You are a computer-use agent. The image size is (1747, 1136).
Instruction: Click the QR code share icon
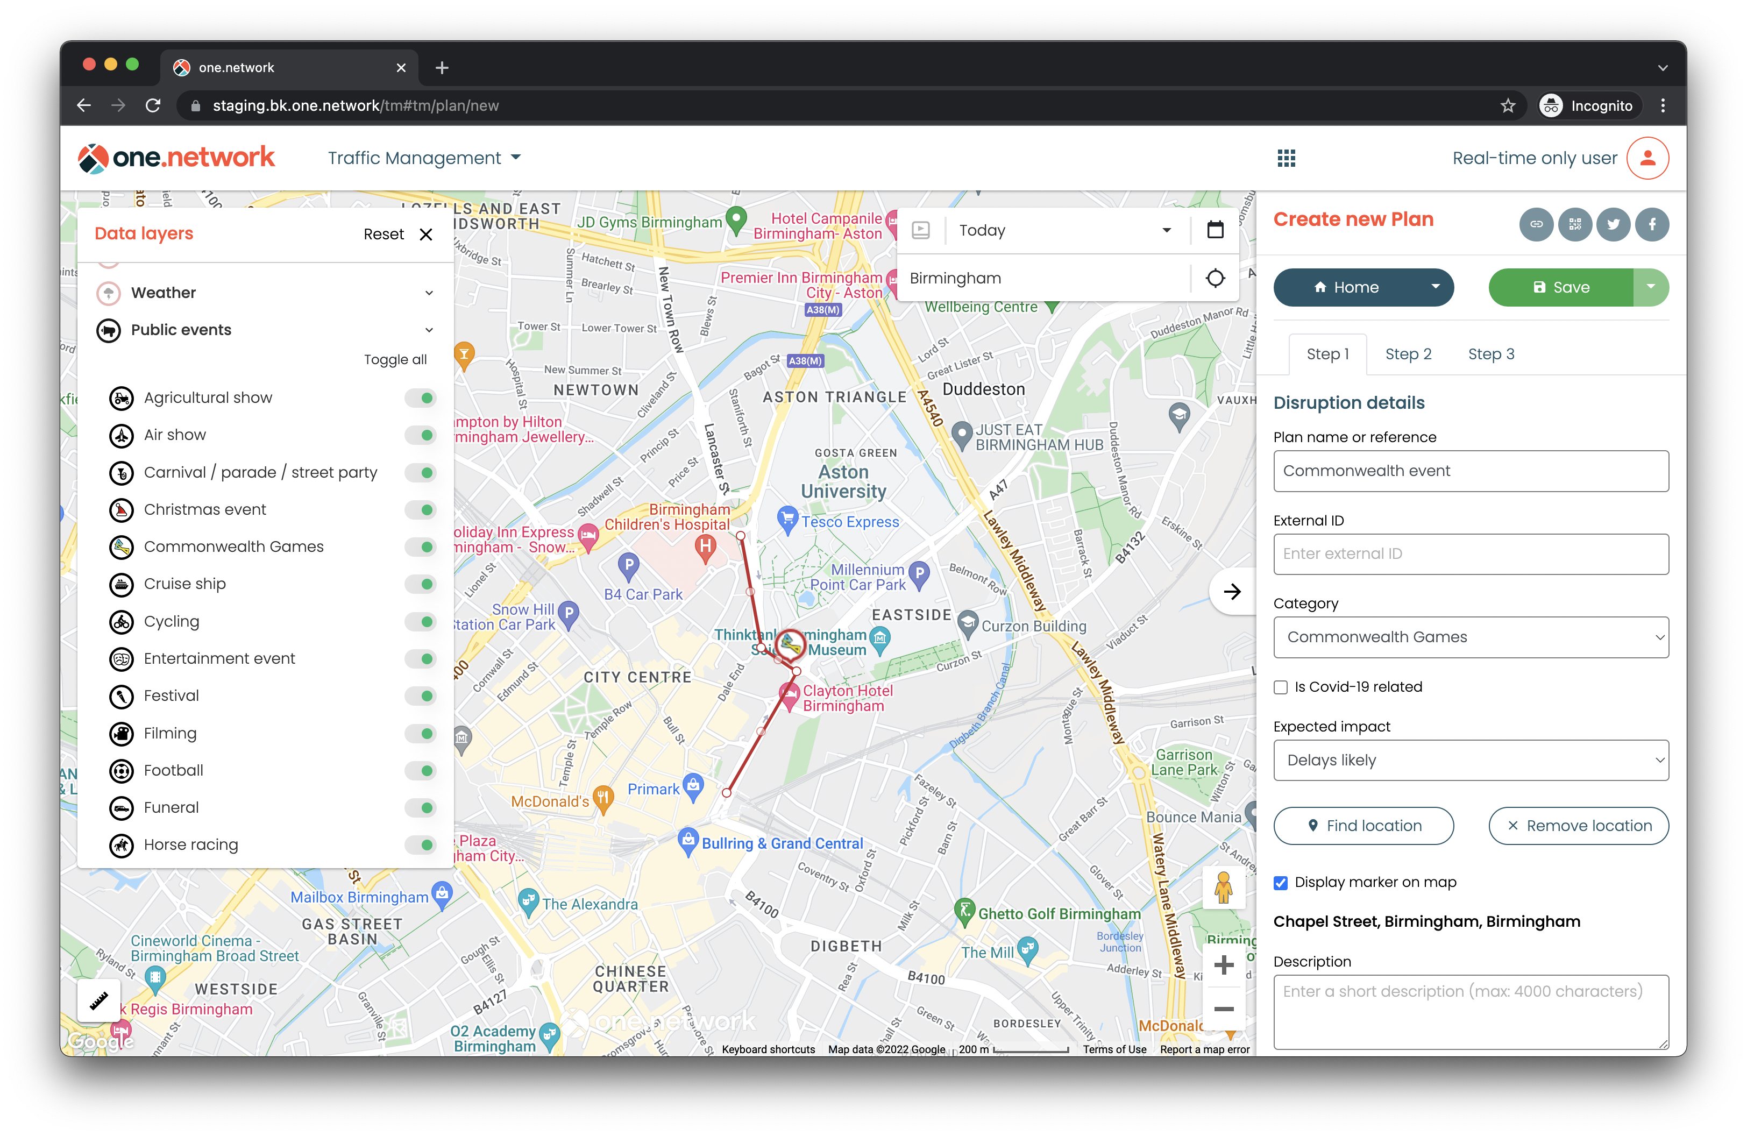tap(1574, 224)
